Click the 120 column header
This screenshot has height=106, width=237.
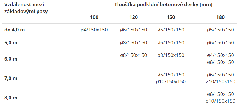pyautogui.click(x=134, y=17)
